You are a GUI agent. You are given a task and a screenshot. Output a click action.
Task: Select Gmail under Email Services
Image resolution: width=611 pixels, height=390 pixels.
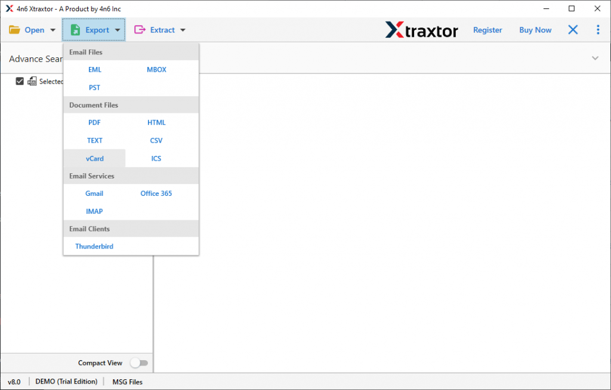coord(94,193)
